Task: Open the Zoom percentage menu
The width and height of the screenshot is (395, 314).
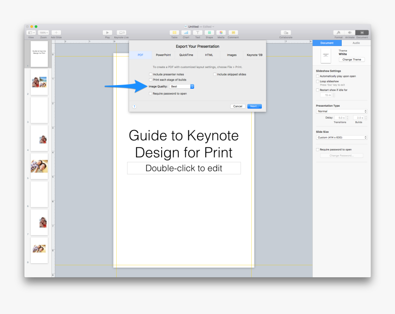Action: point(43,33)
